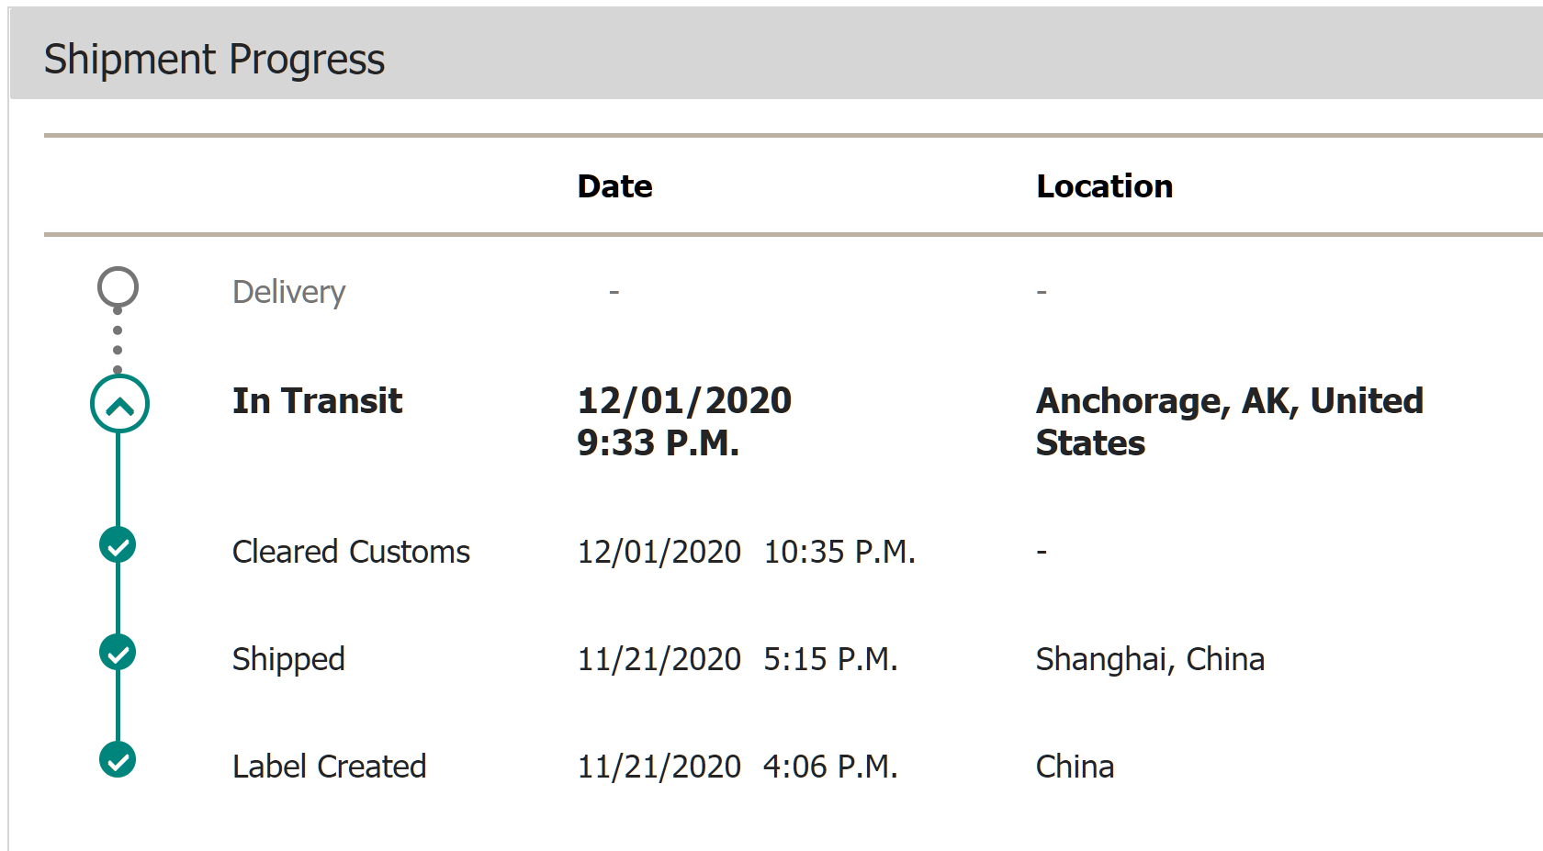Click the dotted progress line below Delivery
This screenshot has width=1543, height=851.
[x=118, y=341]
